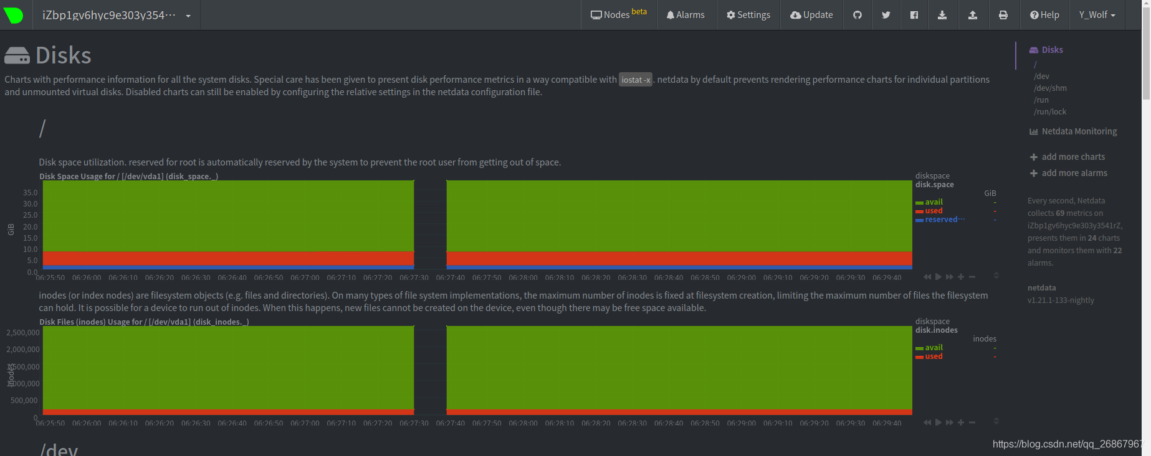Open the Help menu
This screenshot has height=456, width=1151.
click(x=1044, y=15)
